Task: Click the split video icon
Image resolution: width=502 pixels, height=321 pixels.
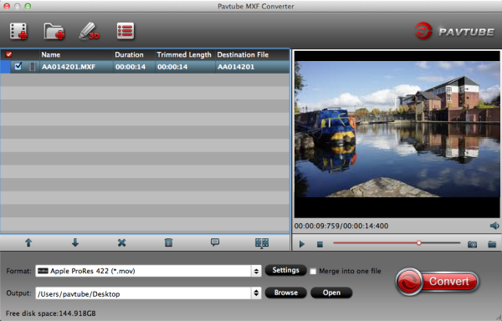Action: (262, 243)
